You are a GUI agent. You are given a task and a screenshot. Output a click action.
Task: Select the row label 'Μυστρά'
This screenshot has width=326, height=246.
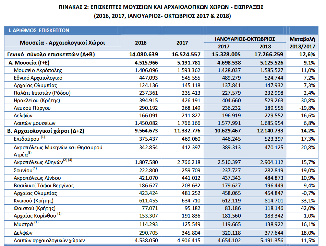pyautogui.click(x=23, y=225)
